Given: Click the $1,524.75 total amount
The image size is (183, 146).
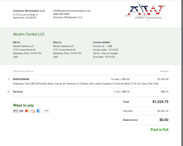Looking at the screenshot, I should [x=160, y=102].
